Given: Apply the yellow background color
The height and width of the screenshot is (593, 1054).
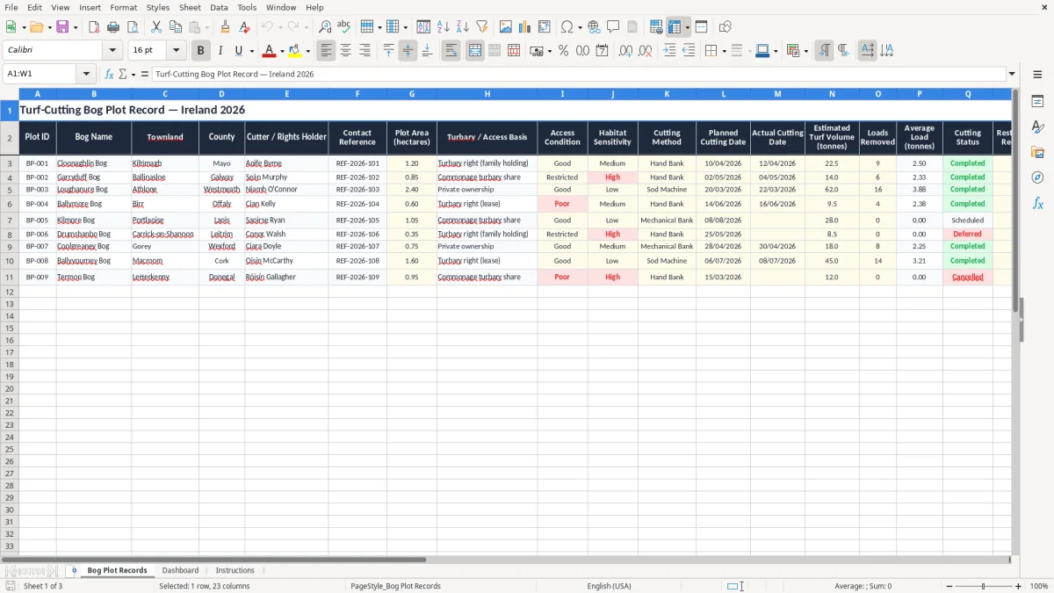Looking at the screenshot, I should [x=294, y=51].
